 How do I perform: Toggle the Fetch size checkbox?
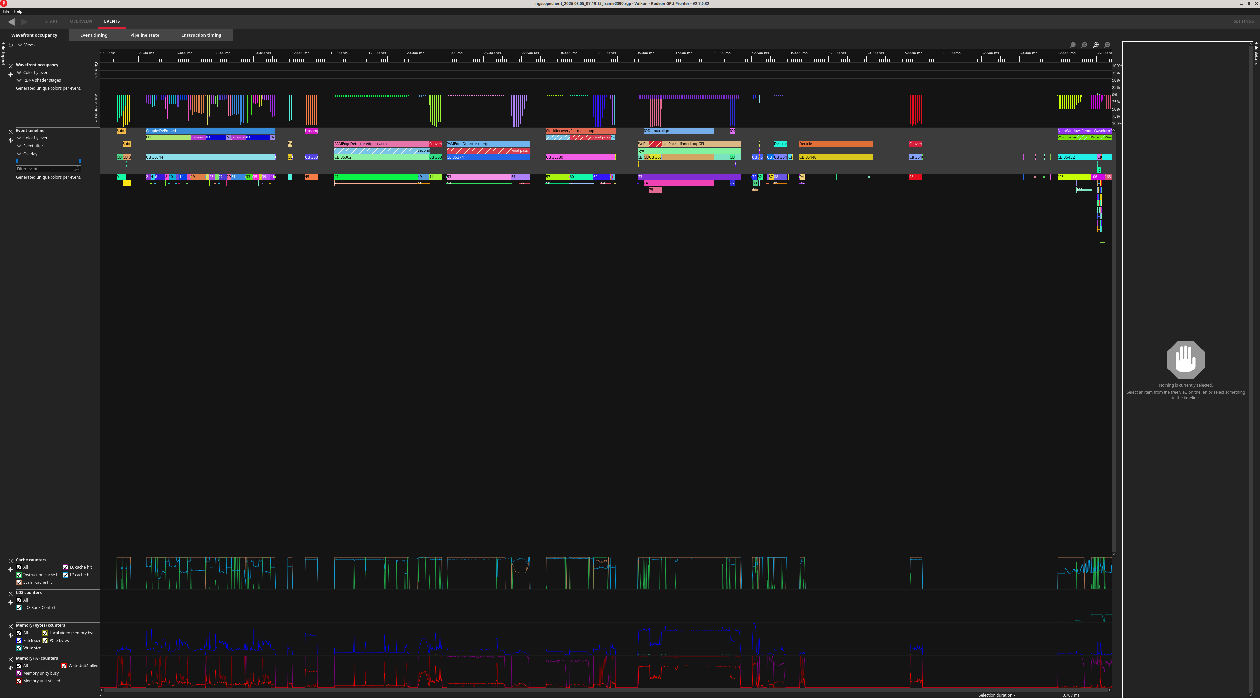point(19,640)
